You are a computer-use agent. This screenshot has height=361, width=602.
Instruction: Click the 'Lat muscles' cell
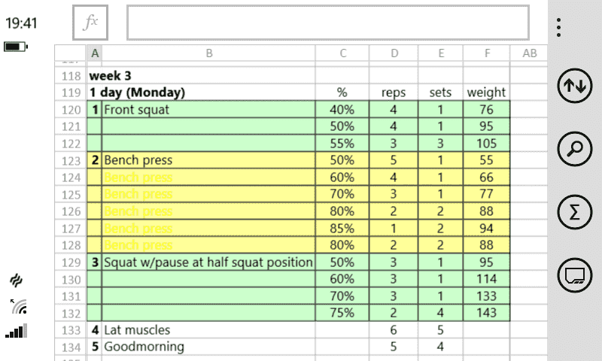click(208, 329)
